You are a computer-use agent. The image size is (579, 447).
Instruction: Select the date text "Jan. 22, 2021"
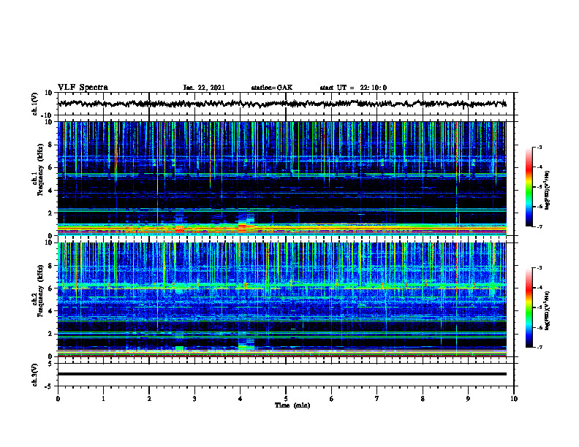coord(204,88)
